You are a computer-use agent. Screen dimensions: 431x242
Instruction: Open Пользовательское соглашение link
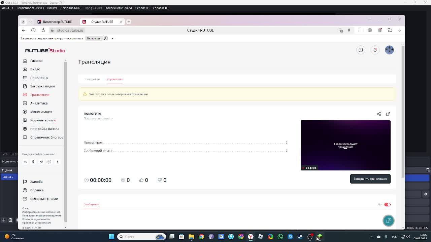point(42,215)
